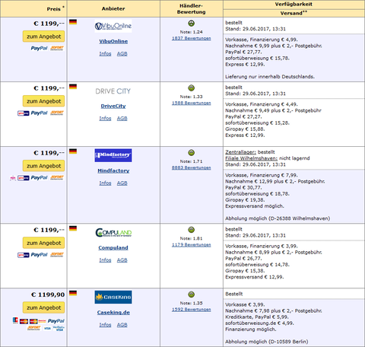View the 1592 Bewertungen reviews link
This screenshot has width=365, height=347.
point(192,310)
